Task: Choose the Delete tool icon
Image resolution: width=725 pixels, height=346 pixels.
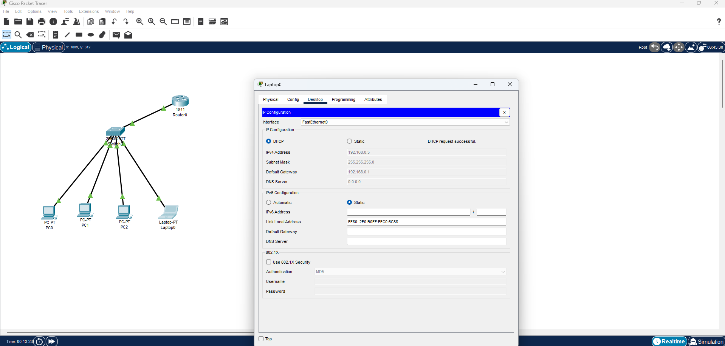Action: pos(30,35)
